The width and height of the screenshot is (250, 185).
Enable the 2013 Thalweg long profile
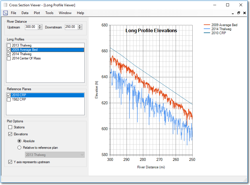9,45
